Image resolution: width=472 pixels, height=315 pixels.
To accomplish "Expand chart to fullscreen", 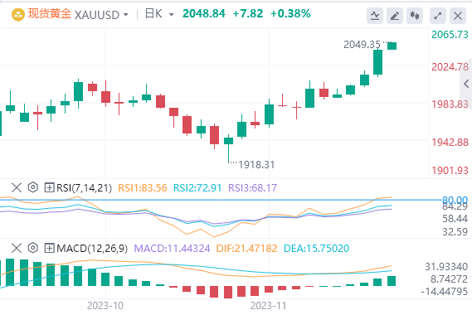I will coord(438,16).
